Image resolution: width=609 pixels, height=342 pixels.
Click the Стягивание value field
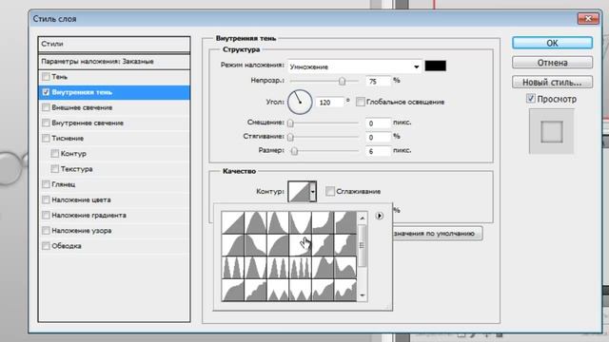click(x=378, y=137)
